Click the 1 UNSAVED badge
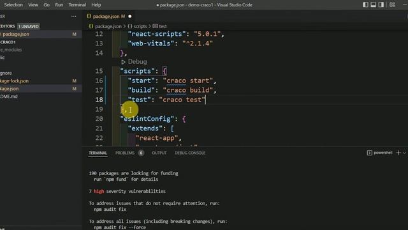This screenshot has width=408, height=230. tap(28, 26)
